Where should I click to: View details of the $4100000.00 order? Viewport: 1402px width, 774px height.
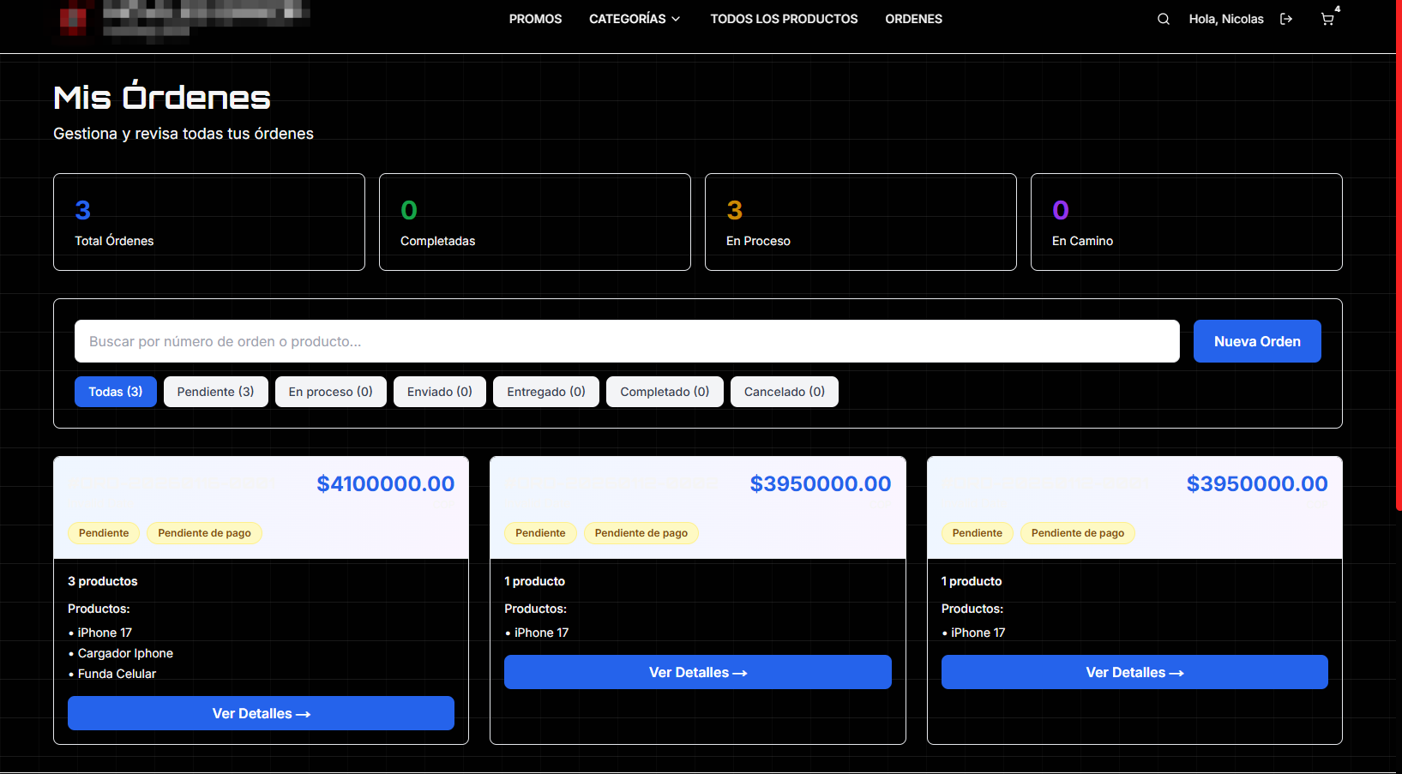261,713
